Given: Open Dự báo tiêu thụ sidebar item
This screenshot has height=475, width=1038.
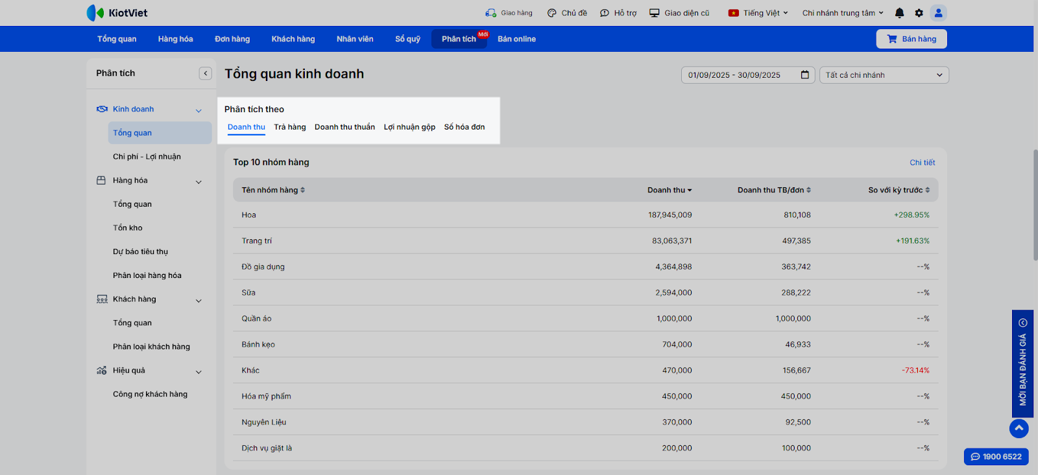Looking at the screenshot, I should pos(141,251).
